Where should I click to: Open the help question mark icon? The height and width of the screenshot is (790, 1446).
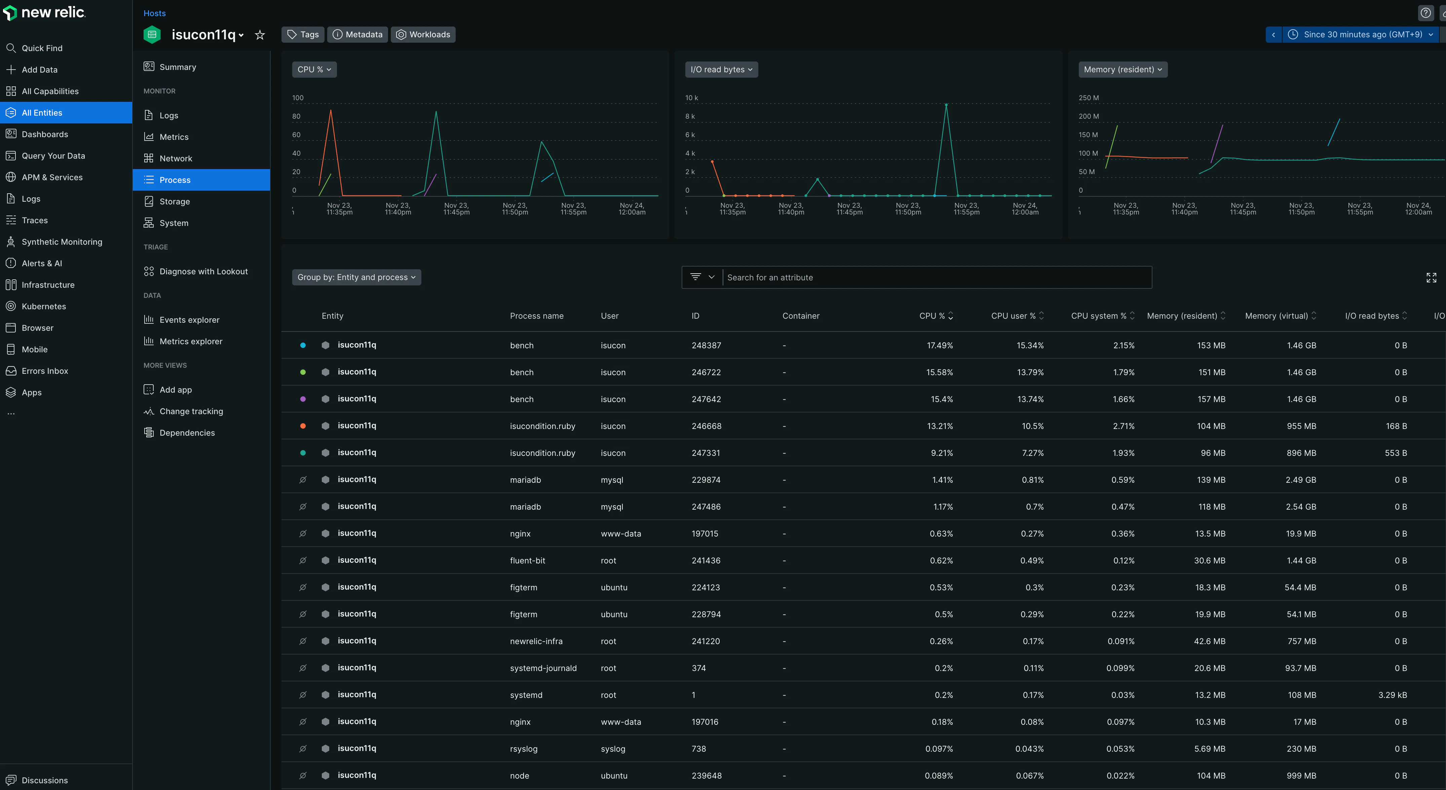(1425, 13)
